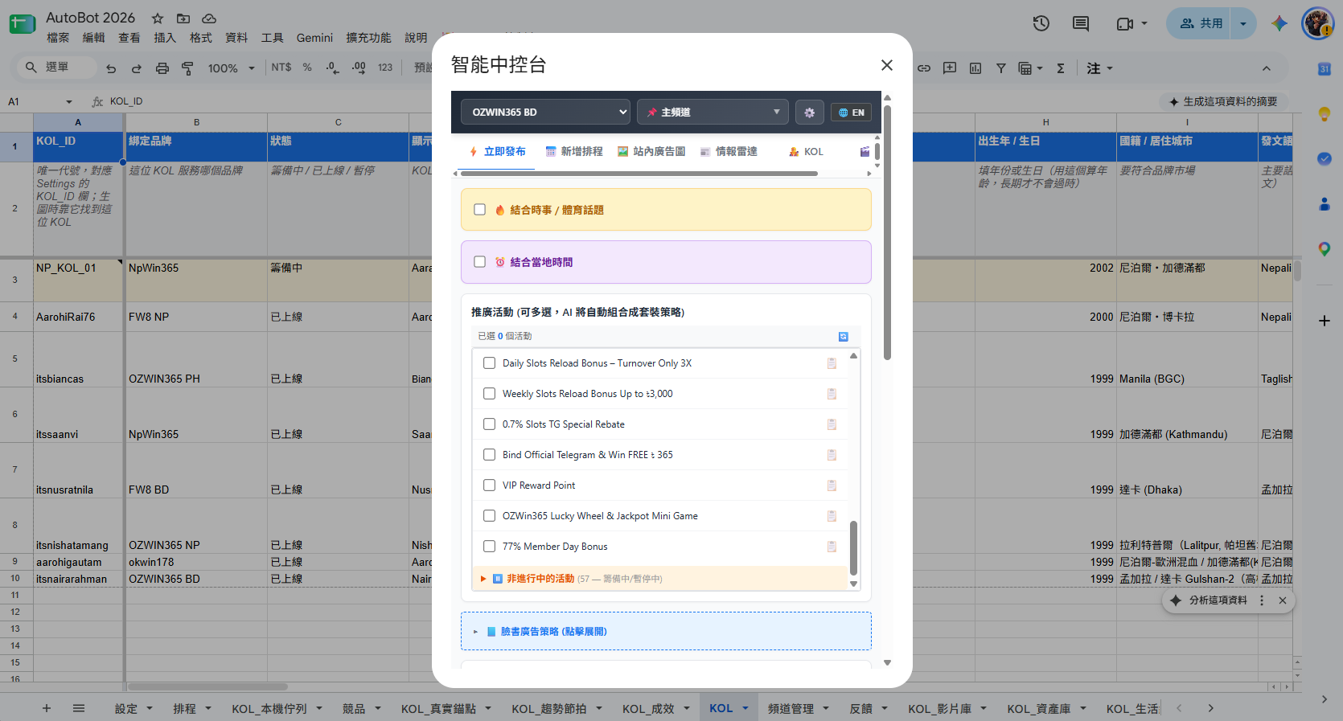Check Bind Official Telegram & Win FREE 365

pyautogui.click(x=489, y=455)
